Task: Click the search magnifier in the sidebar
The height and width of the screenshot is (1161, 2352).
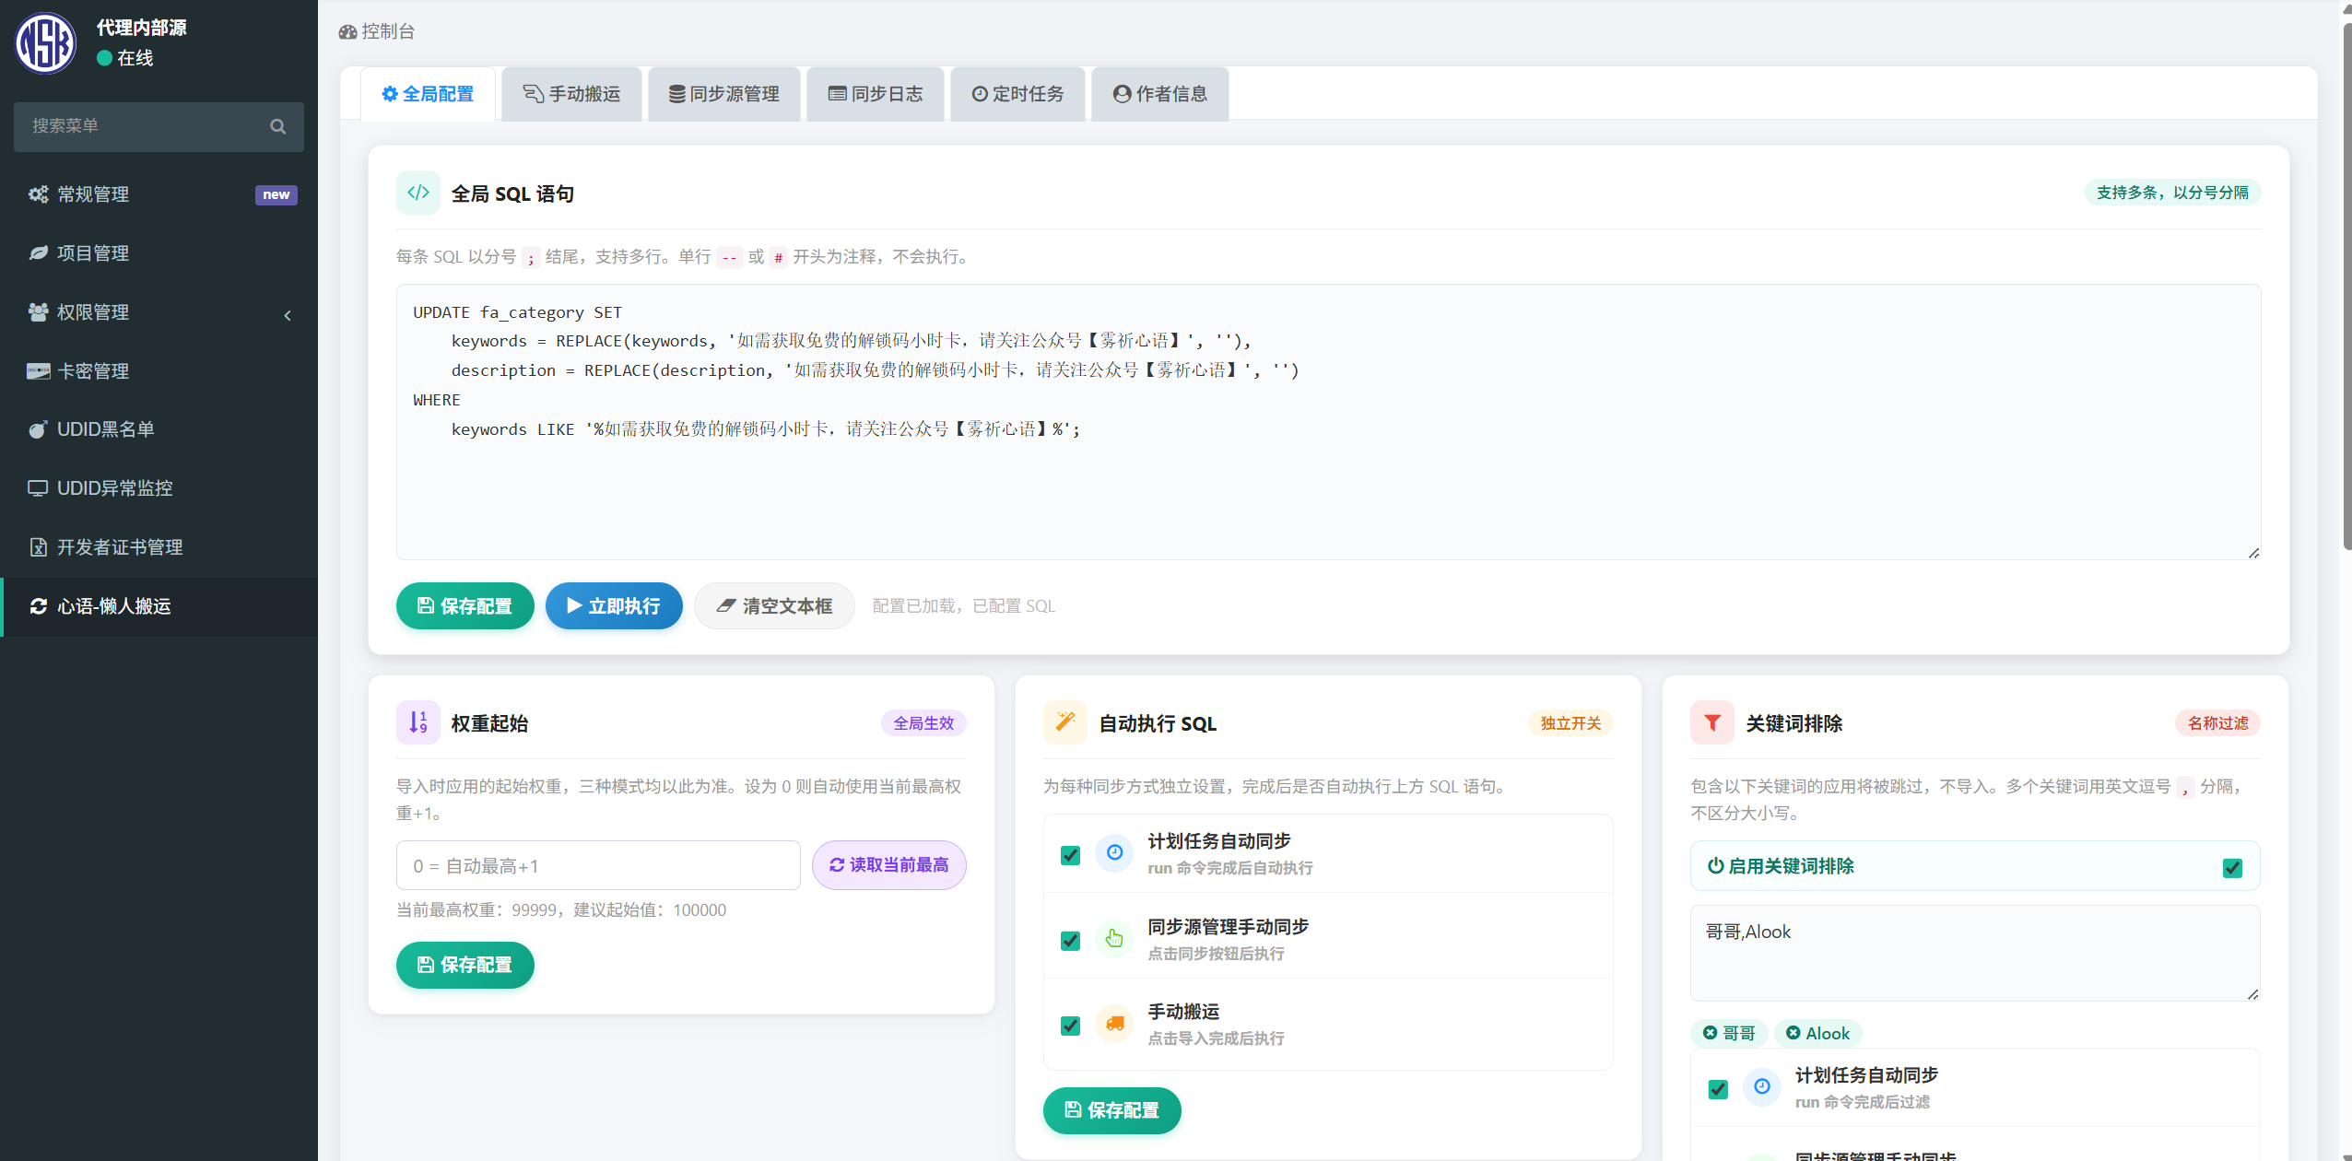Action: 277,126
